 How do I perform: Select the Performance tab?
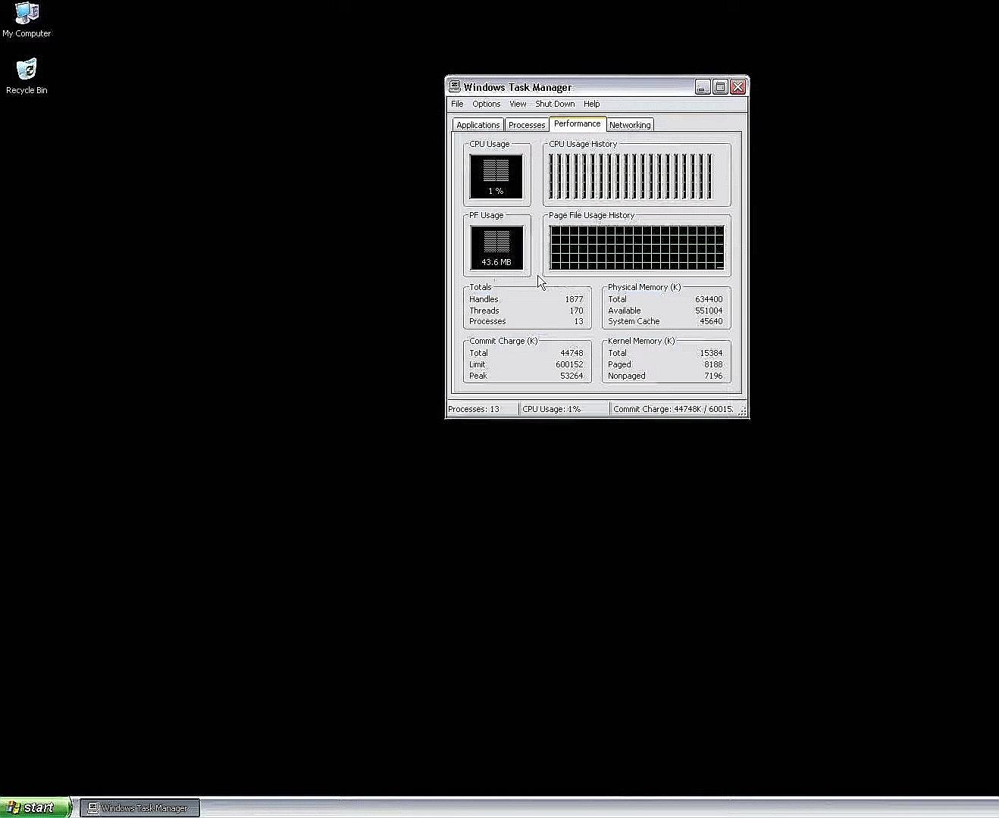[577, 123]
